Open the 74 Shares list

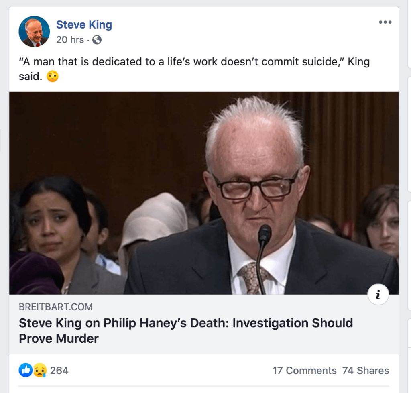[x=365, y=371]
